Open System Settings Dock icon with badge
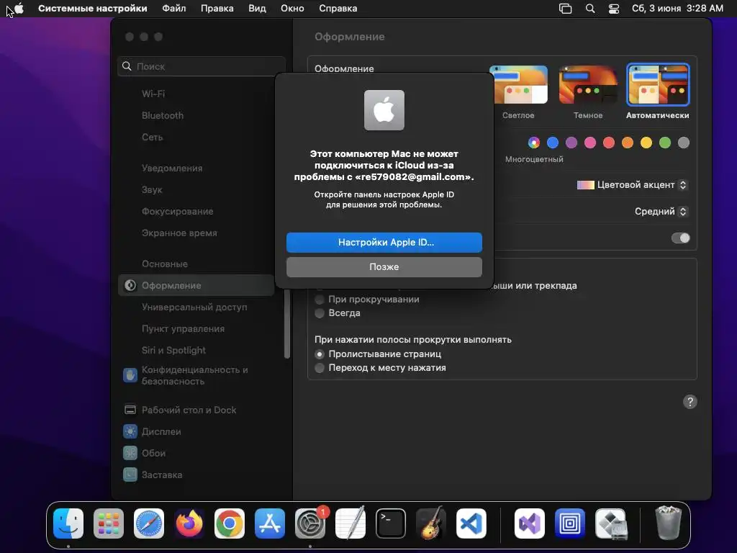Image resolution: width=737 pixels, height=553 pixels. click(310, 523)
